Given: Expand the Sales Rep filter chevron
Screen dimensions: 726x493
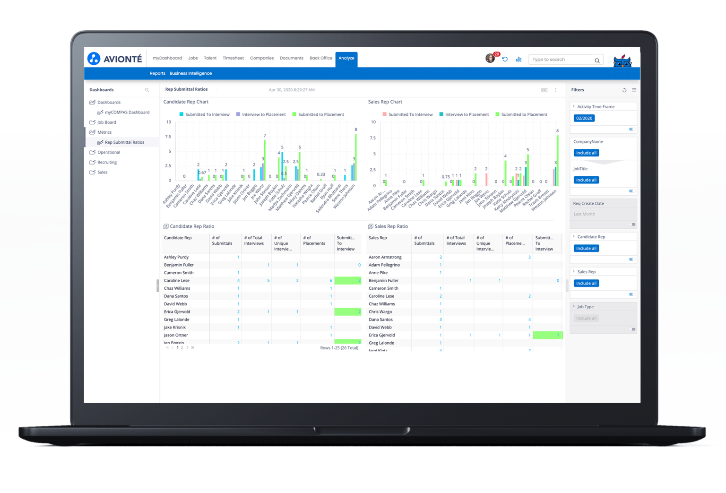Looking at the screenshot, I should 574,272.
